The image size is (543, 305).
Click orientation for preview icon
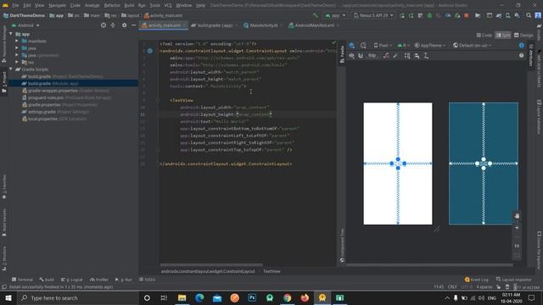(x=363, y=45)
